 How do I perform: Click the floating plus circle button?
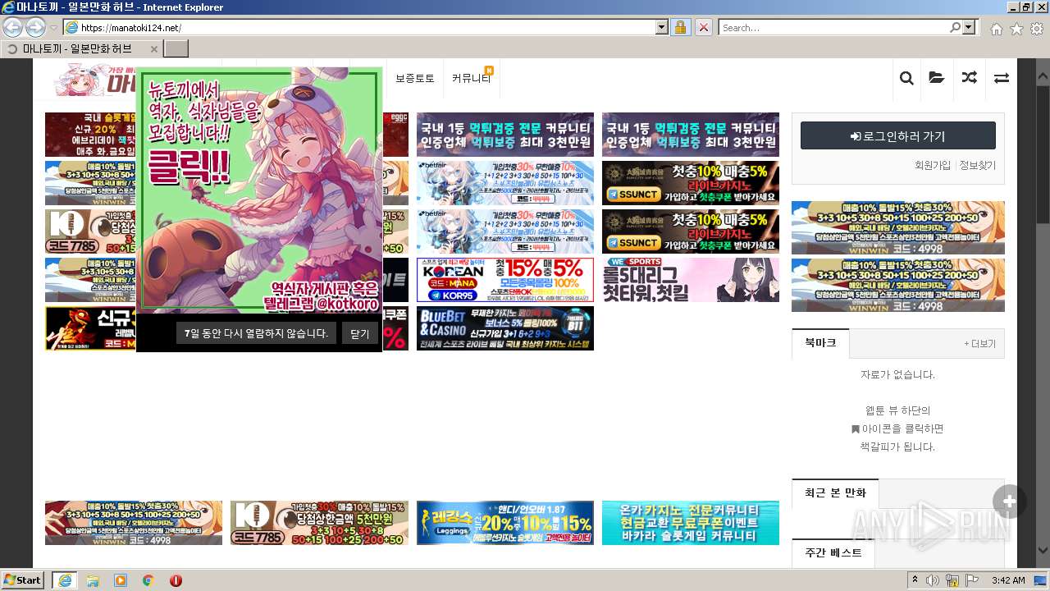pyautogui.click(x=1009, y=502)
